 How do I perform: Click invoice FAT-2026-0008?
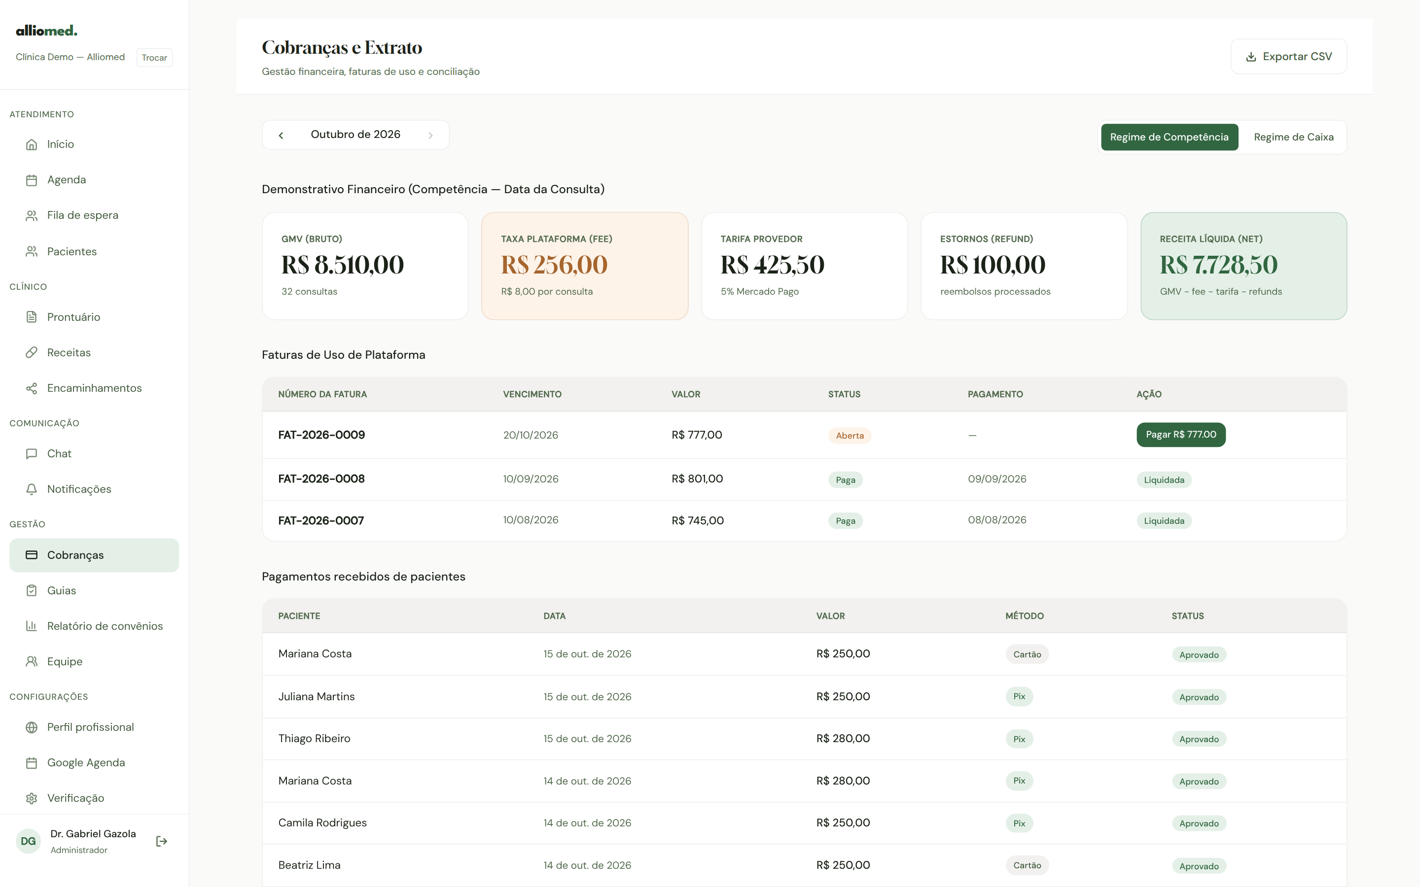pos(321,478)
